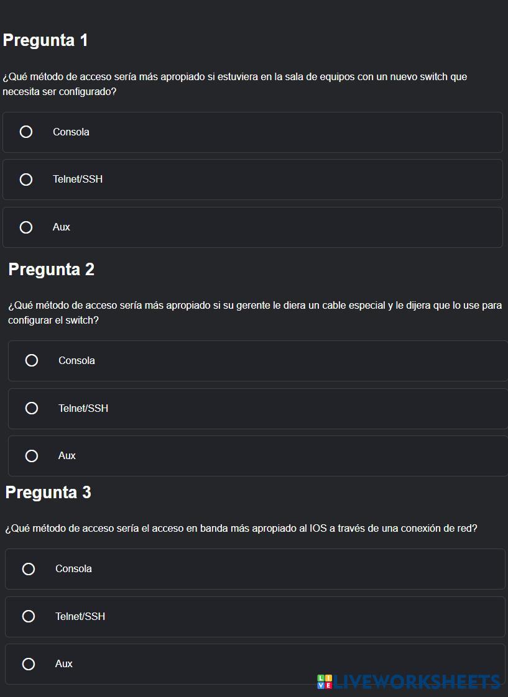Click the Aux answer label in Pregunta 3
The width and height of the screenshot is (508, 697).
click(x=64, y=664)
